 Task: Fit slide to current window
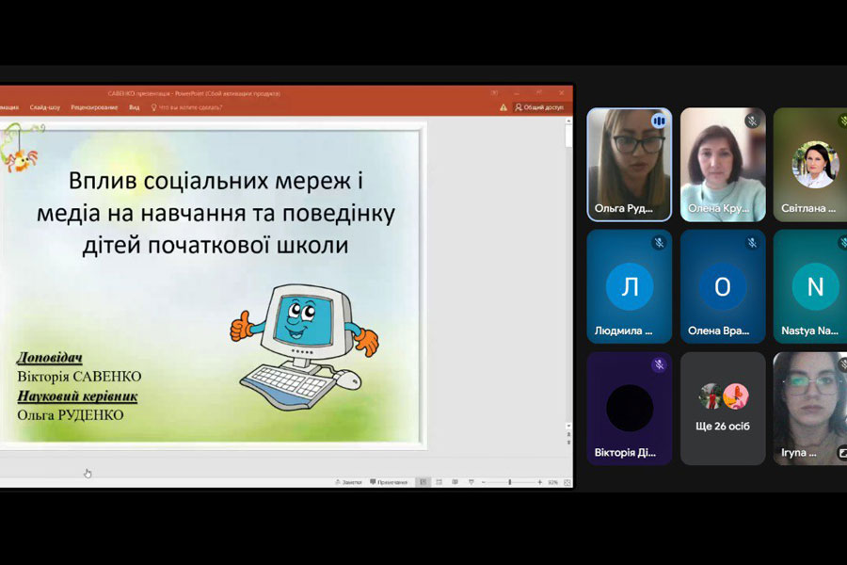(x=567, y=482)
